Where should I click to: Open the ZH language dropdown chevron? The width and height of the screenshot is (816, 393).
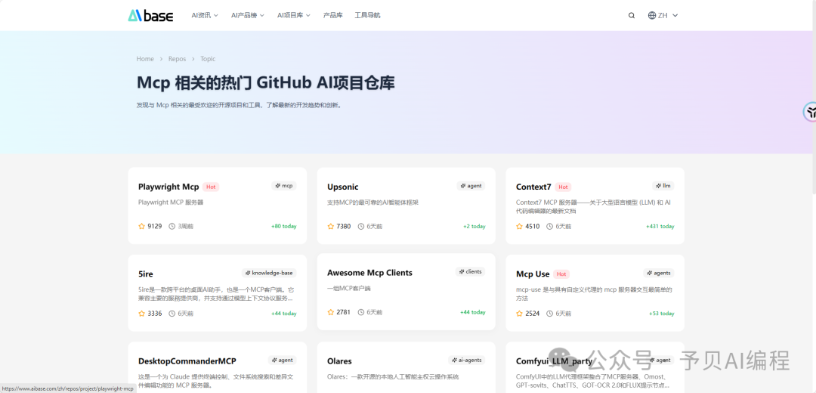(675, 16)
